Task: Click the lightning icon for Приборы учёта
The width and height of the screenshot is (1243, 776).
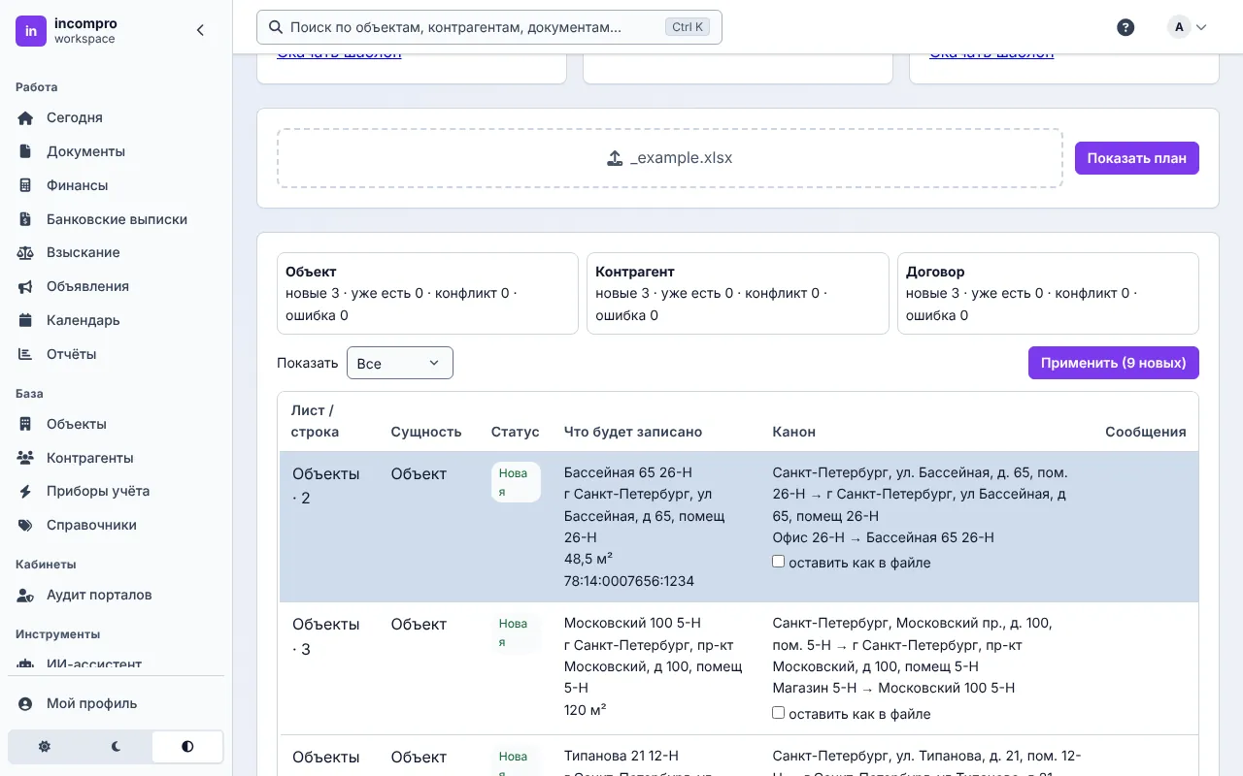Action: pyautogui.click(x=26, y=491)
